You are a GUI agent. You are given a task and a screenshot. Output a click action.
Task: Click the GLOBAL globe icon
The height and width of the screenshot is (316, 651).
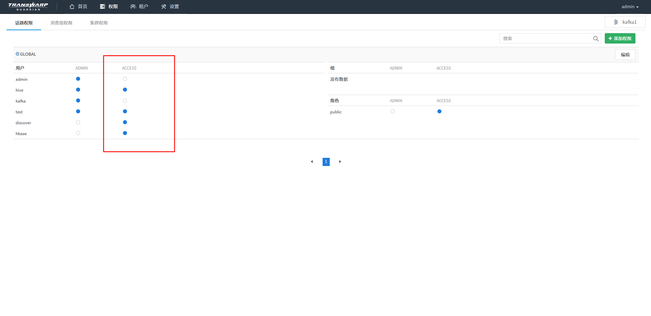(17, 54)
